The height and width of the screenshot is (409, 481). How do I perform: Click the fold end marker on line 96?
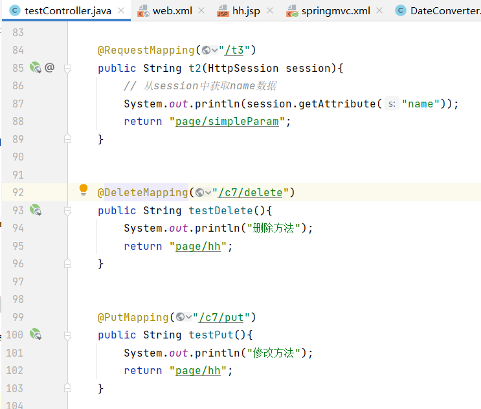pos(68,263)
